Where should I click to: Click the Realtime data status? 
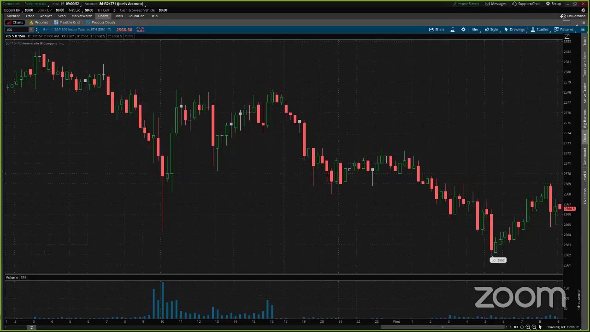[35, 4]
